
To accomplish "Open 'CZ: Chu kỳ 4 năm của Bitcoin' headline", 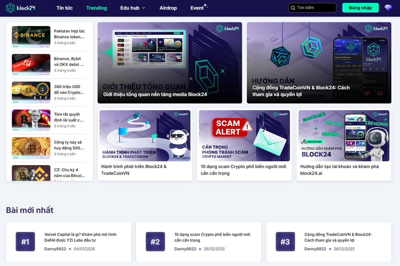I will point(69,173).
